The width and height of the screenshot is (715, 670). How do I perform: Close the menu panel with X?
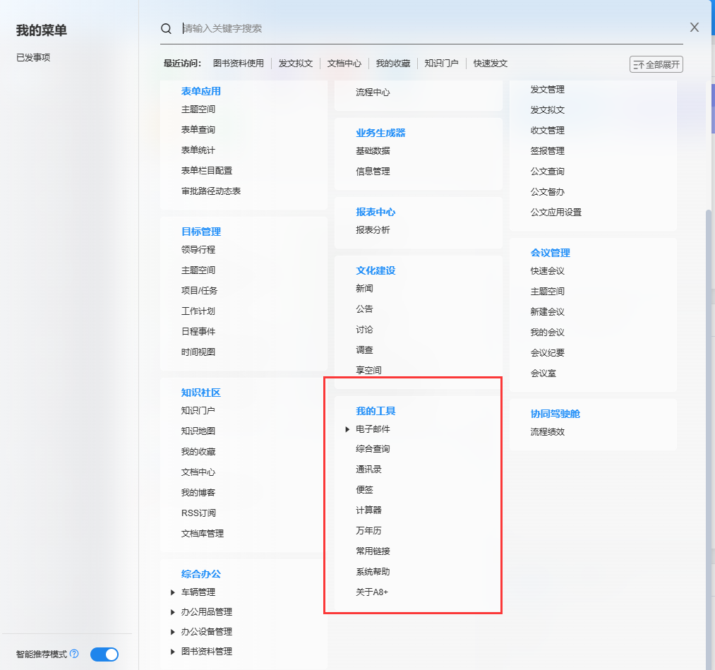695,28
